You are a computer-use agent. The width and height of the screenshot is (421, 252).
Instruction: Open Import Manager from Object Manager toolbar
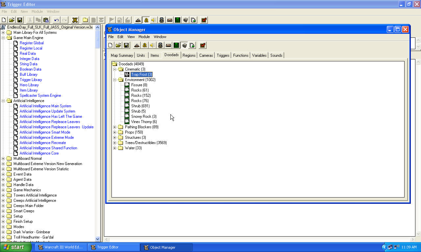192,45
